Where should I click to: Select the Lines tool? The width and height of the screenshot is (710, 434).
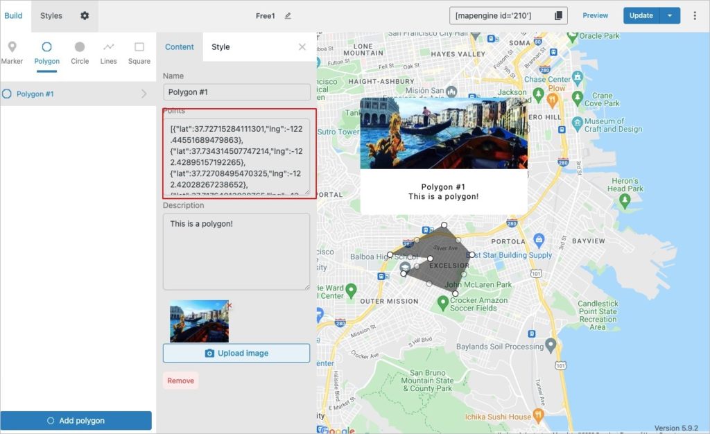pos(109,53)
